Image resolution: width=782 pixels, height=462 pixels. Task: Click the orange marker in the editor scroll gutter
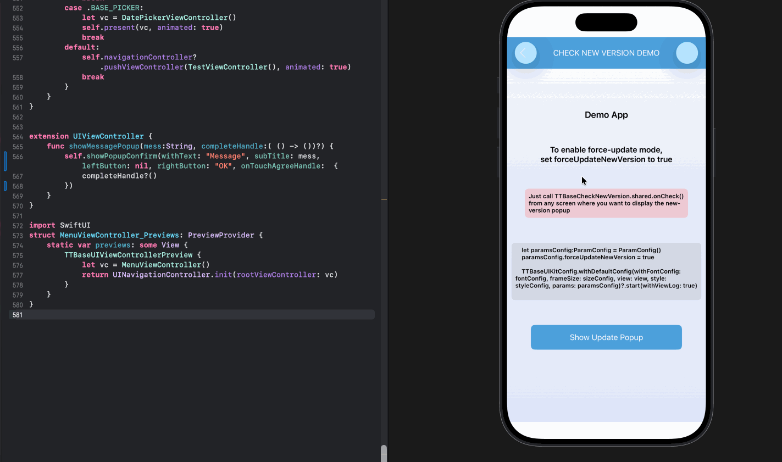[x=384, y=199]
